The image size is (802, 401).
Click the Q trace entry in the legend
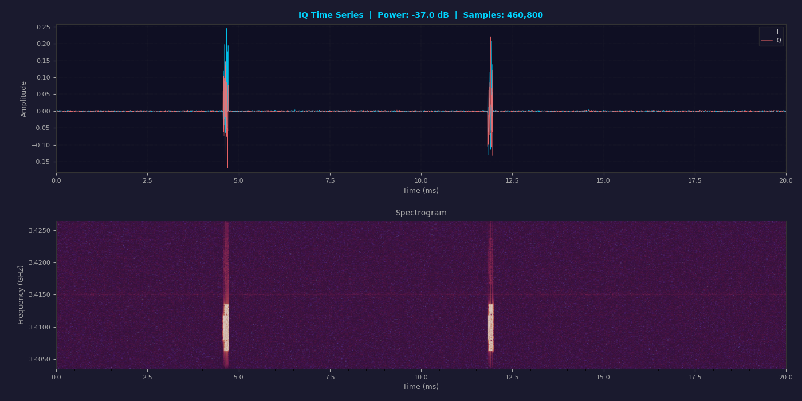(770, 41)
